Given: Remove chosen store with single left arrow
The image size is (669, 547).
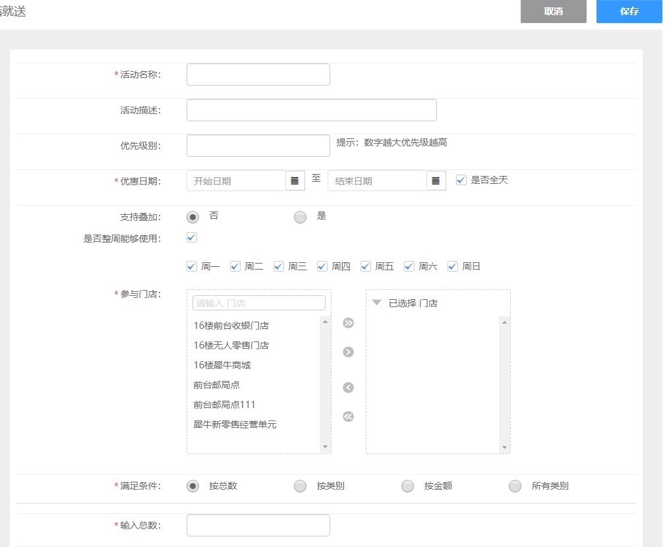Looking at the screenshot, I should tap(348, 388).
